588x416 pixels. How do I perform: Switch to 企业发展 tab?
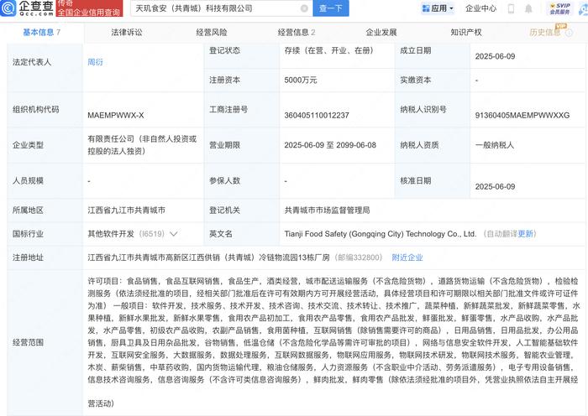click(381, 33)
